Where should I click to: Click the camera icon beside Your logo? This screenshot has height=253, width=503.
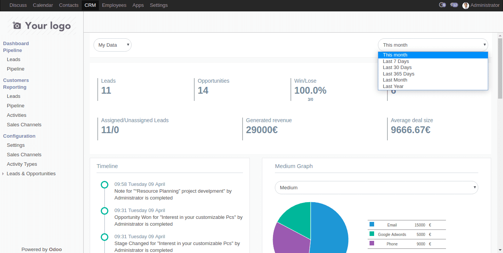pyautogui.click(x=17, y=25)
